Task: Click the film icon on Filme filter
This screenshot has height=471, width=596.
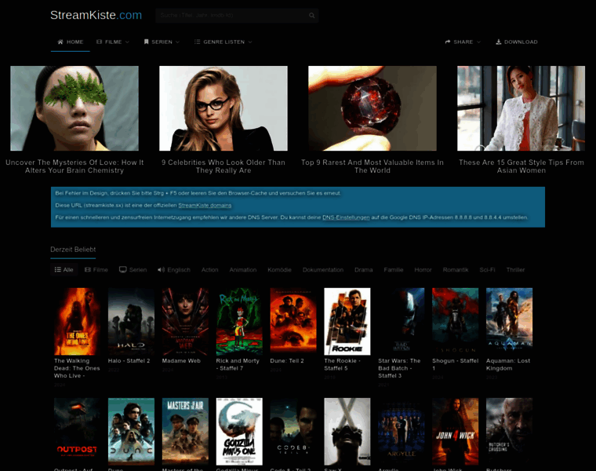Action: pyautogui.click(x=88, y=270)
